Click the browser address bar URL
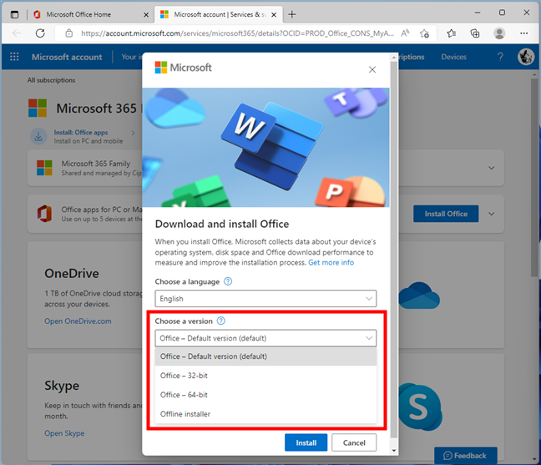Image resolution: width=541 pixels, height=465 pixels. coord(237,33)
